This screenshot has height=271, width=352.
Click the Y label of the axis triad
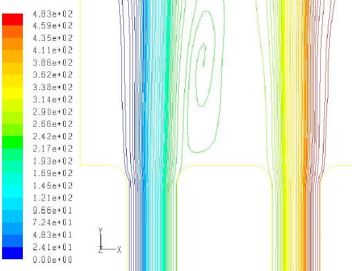pyautogui.click(x=100, y=230)
